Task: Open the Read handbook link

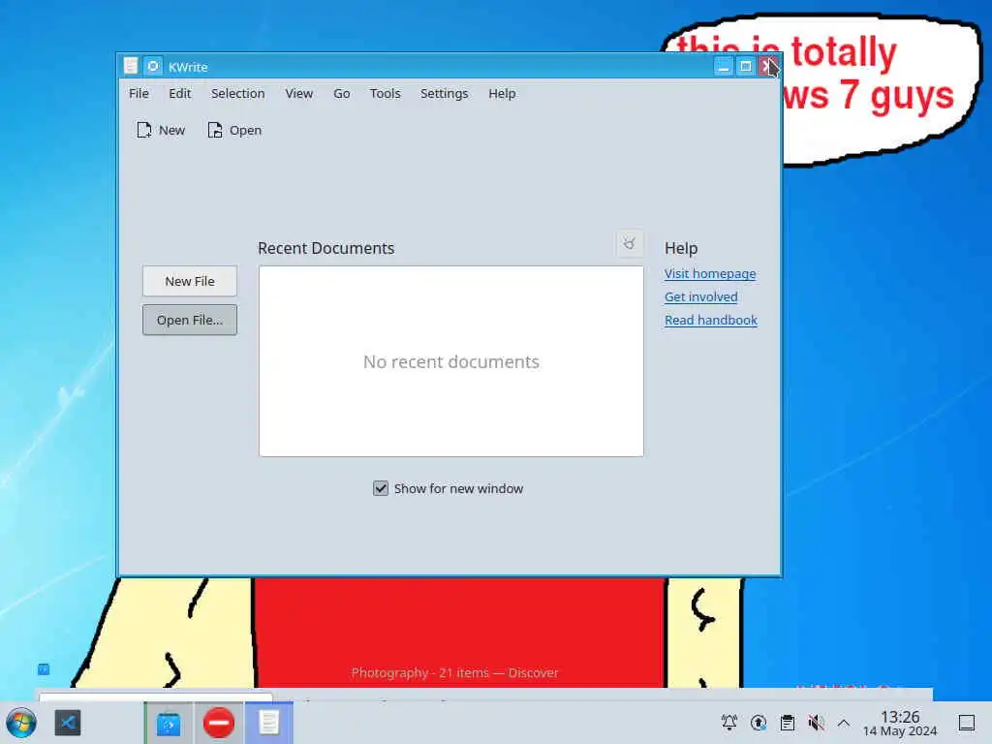Action: (x=710, y=320)
